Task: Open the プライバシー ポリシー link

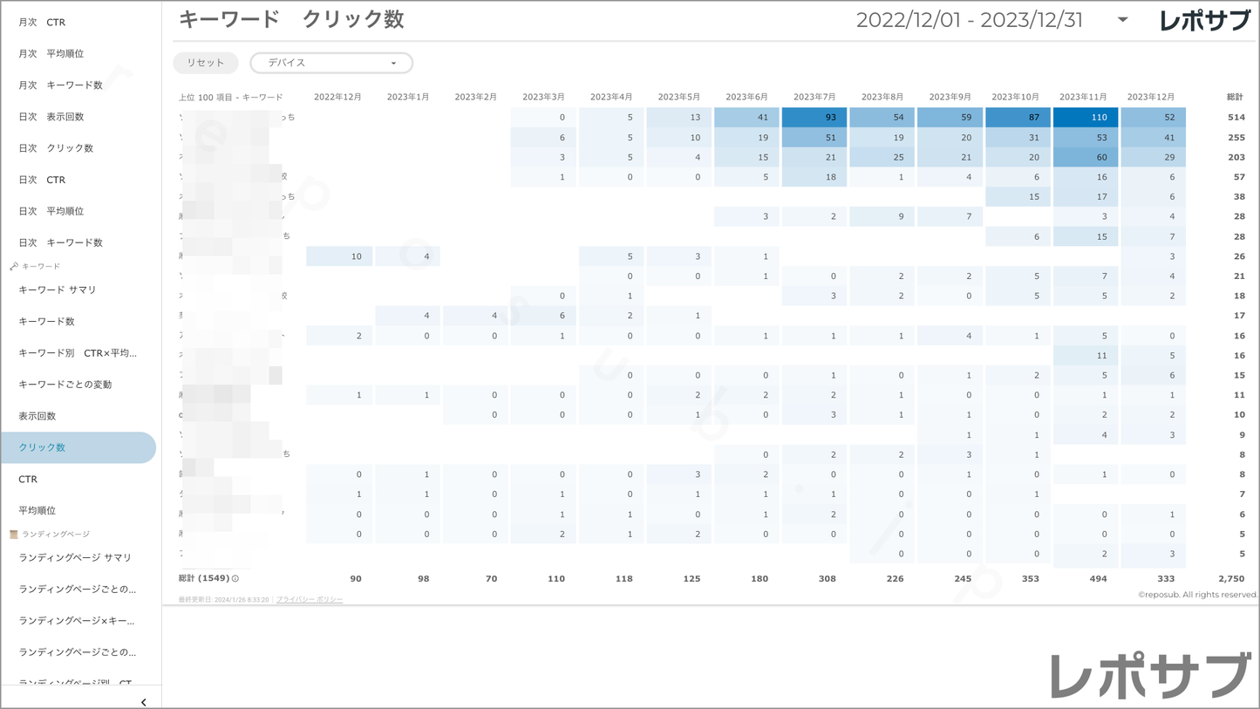Action: coord(310,600)
